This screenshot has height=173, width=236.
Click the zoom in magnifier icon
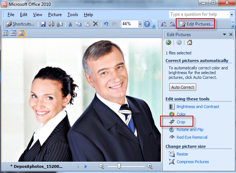tap(150, 166)
